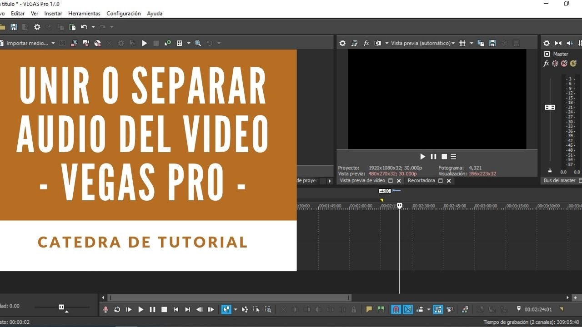Open master bus audio properties gear
The image size is (582, 327).
[547, 43]
